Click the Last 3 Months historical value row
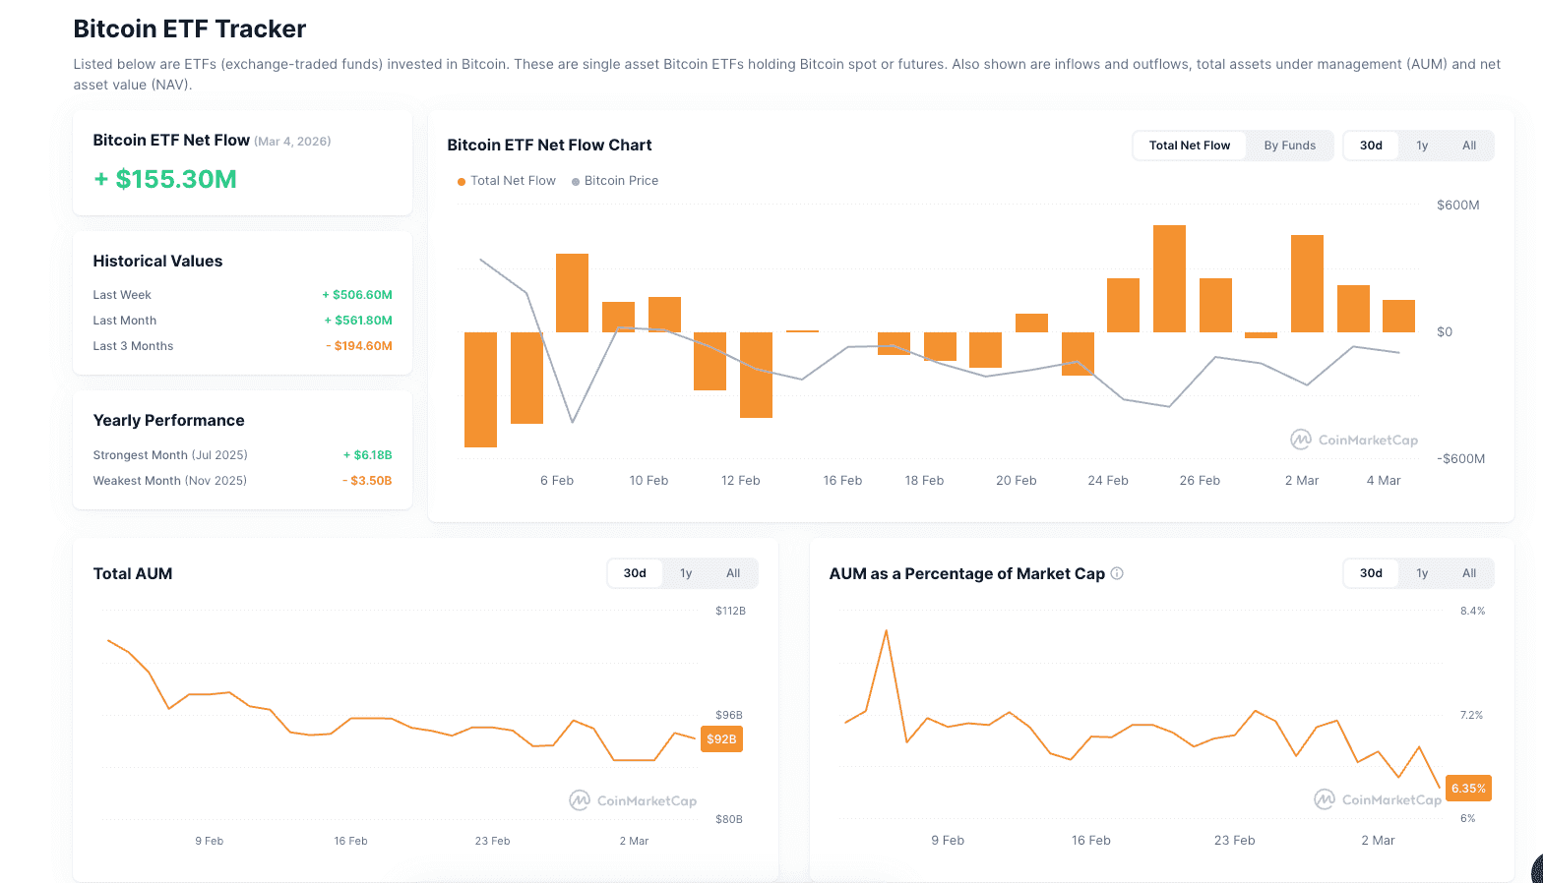 tap(242, 346)
